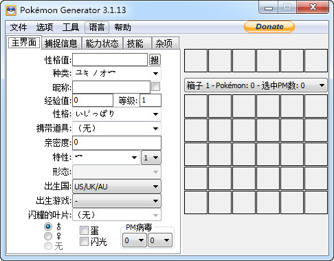The width and height of the screenshot is (334, 261).
Task: Click the 昵称 nickname input field
Action: tap(111, 87)
